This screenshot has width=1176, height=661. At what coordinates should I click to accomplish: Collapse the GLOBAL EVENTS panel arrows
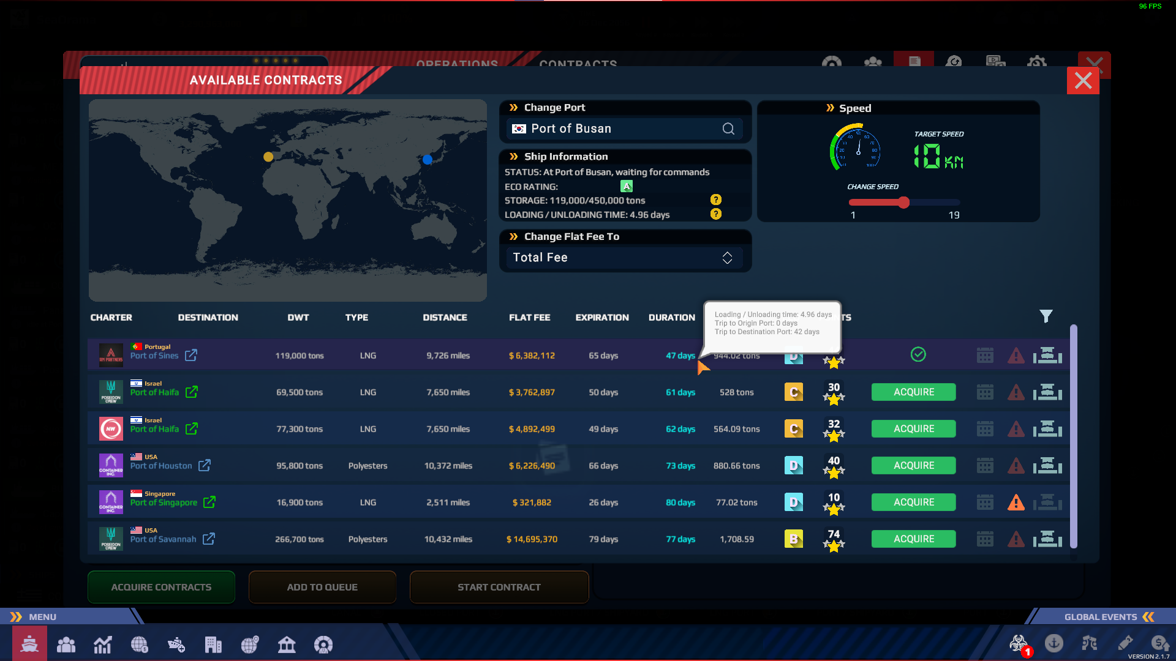(x=1148, y=617)
